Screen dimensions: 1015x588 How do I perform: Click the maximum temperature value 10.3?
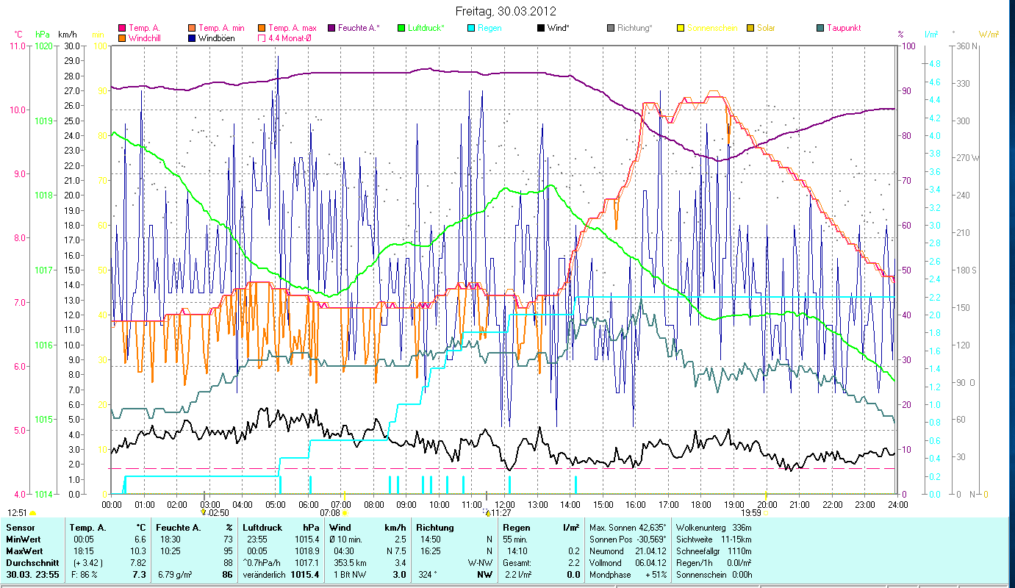coord(139,551)
